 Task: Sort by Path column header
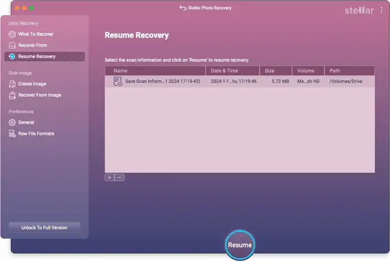pyautogui.click(x=349, y=71)
